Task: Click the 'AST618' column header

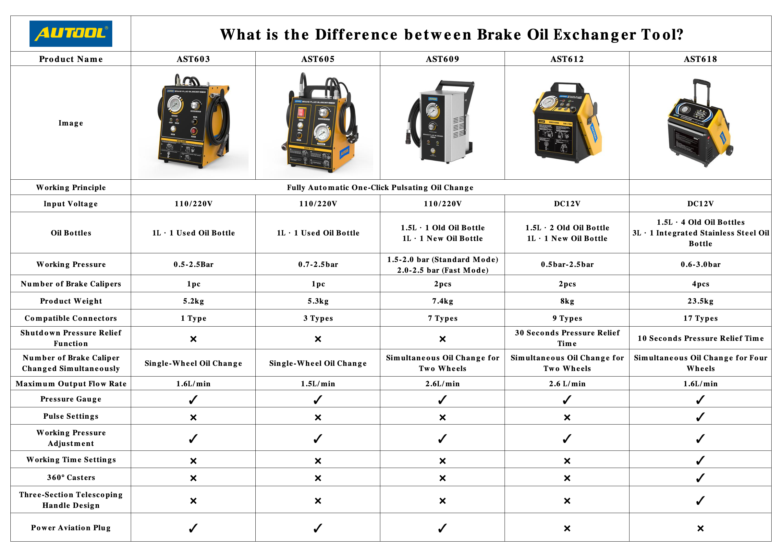Action: [700, 59]
